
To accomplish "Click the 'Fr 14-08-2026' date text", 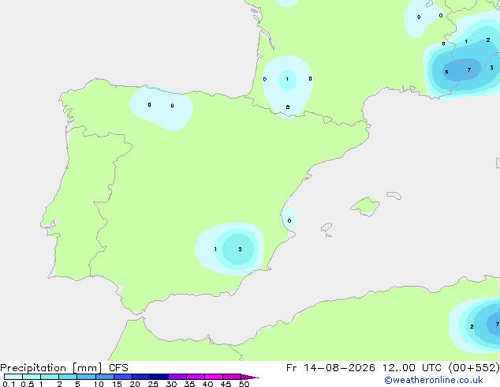I will coord(330,368).
